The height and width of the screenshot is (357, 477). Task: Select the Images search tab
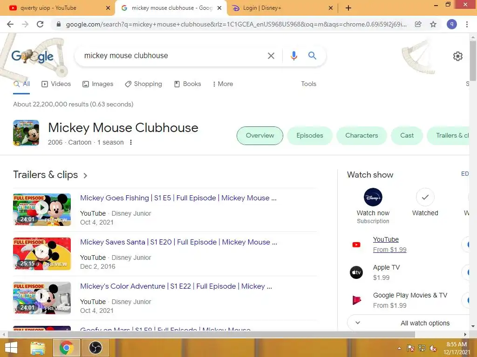tap(98, 84)
